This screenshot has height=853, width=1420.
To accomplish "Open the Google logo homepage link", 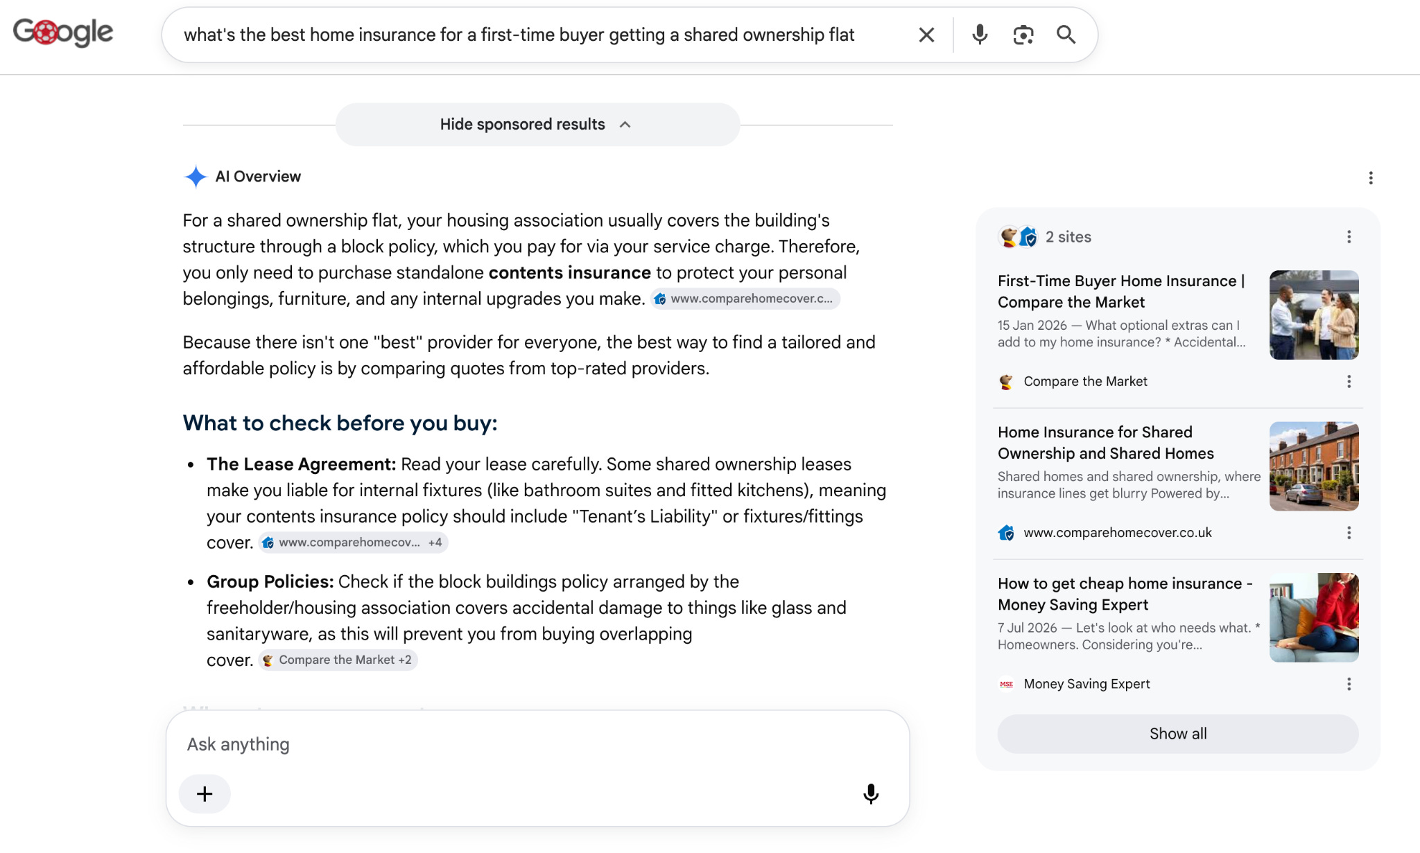I will click(x=63, y=32).
